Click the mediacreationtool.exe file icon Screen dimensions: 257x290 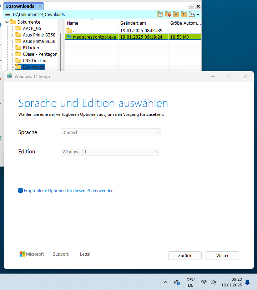tap(69, 36)
